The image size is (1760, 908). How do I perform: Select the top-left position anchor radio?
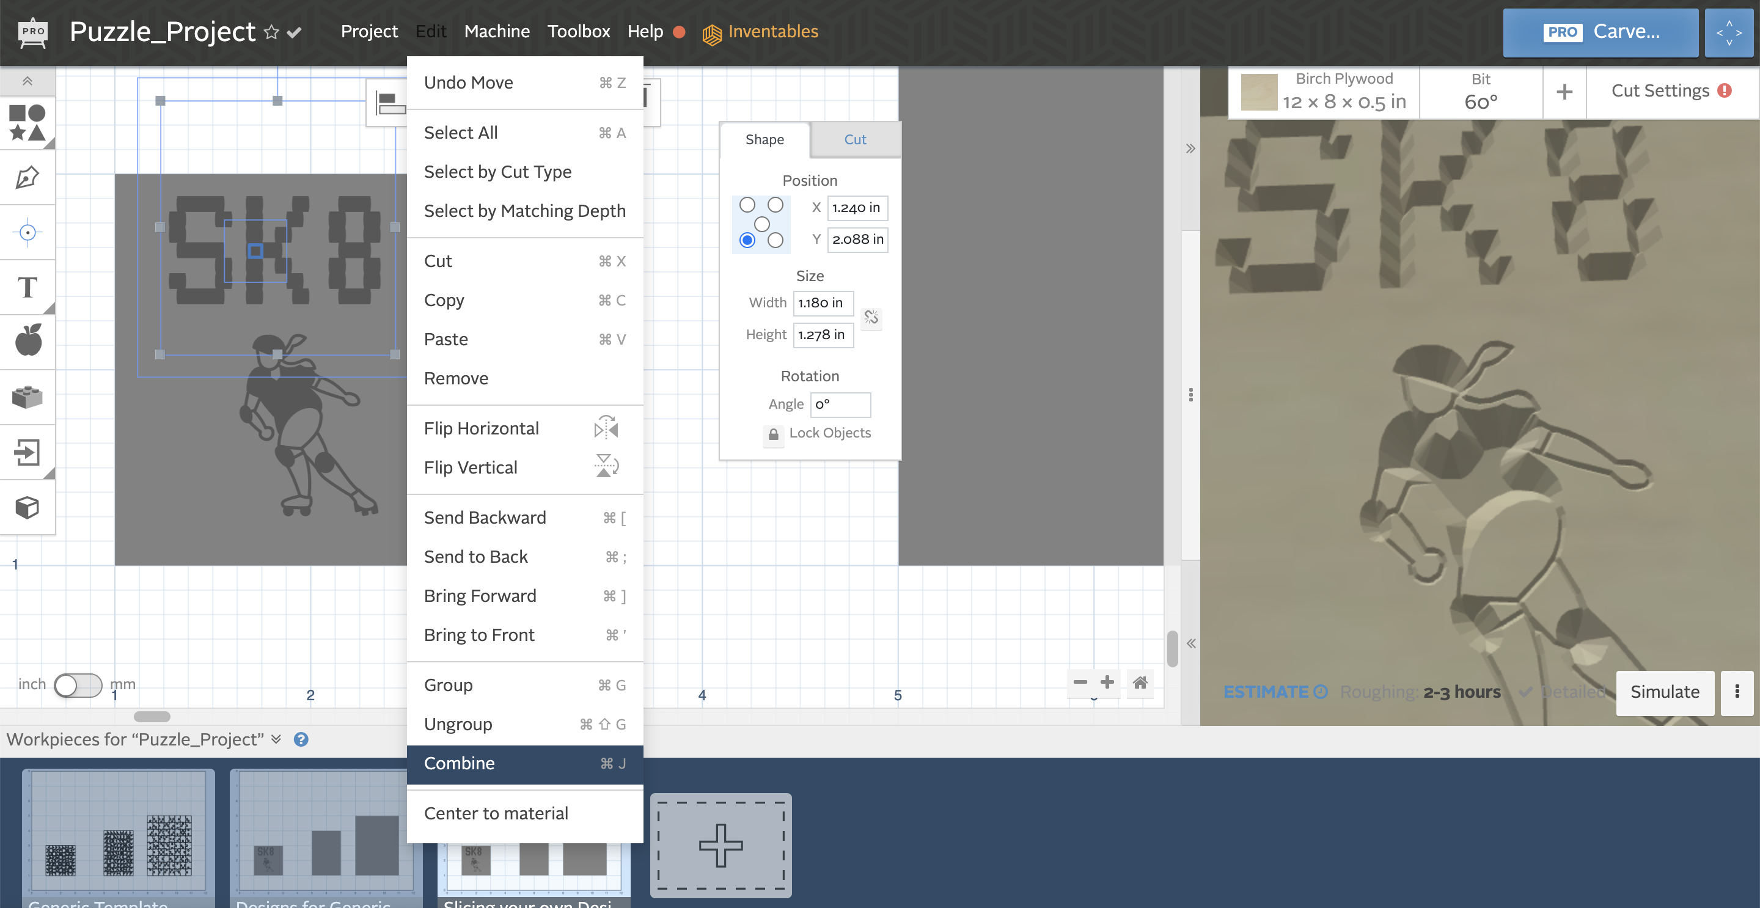point(747,205)
